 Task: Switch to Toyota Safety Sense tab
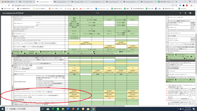click(x=96, y=2)
